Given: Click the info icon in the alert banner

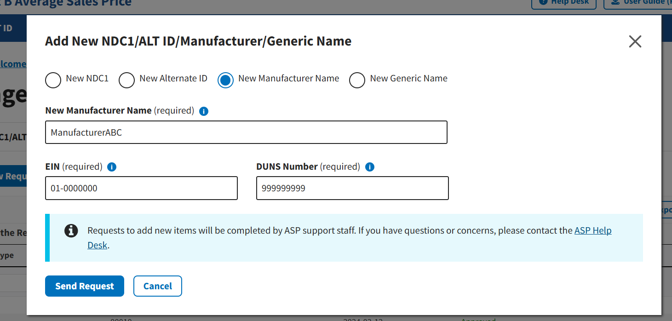Looking at the screenshot, I should (71, 231).
